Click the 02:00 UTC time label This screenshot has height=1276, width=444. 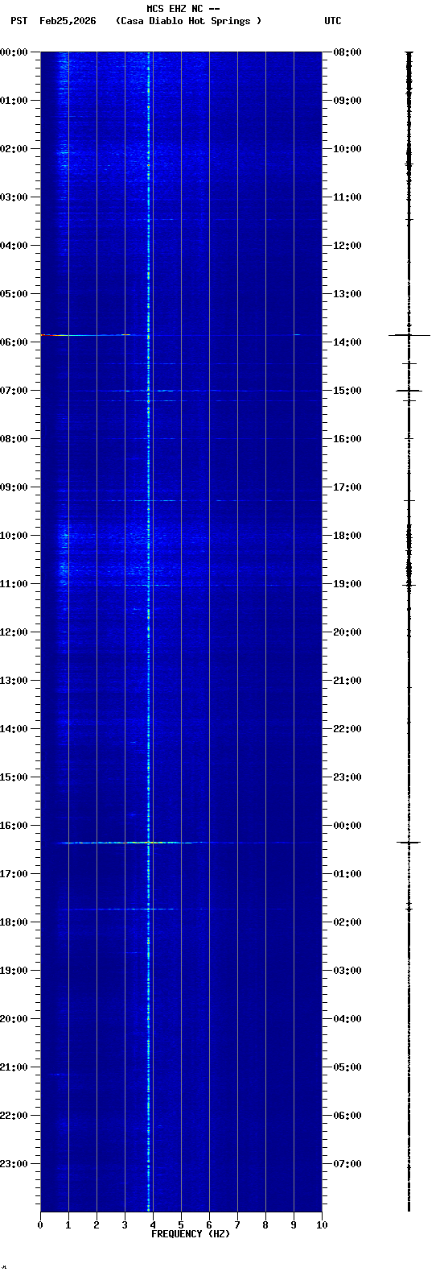tap(347, 922)
